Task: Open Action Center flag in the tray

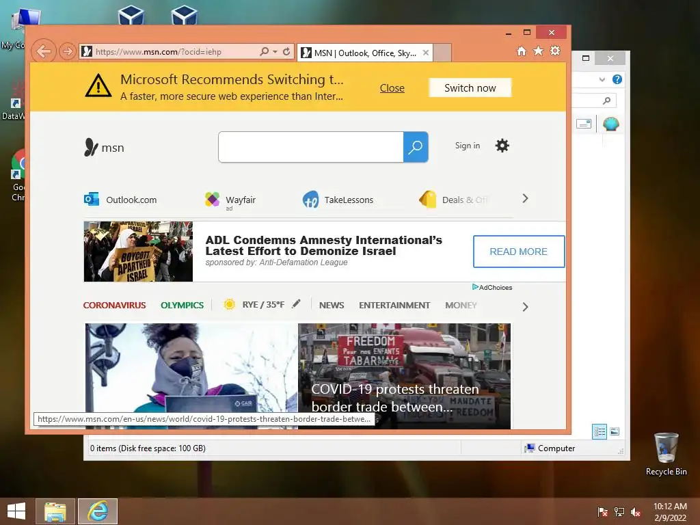Action: tap(602, 511)
